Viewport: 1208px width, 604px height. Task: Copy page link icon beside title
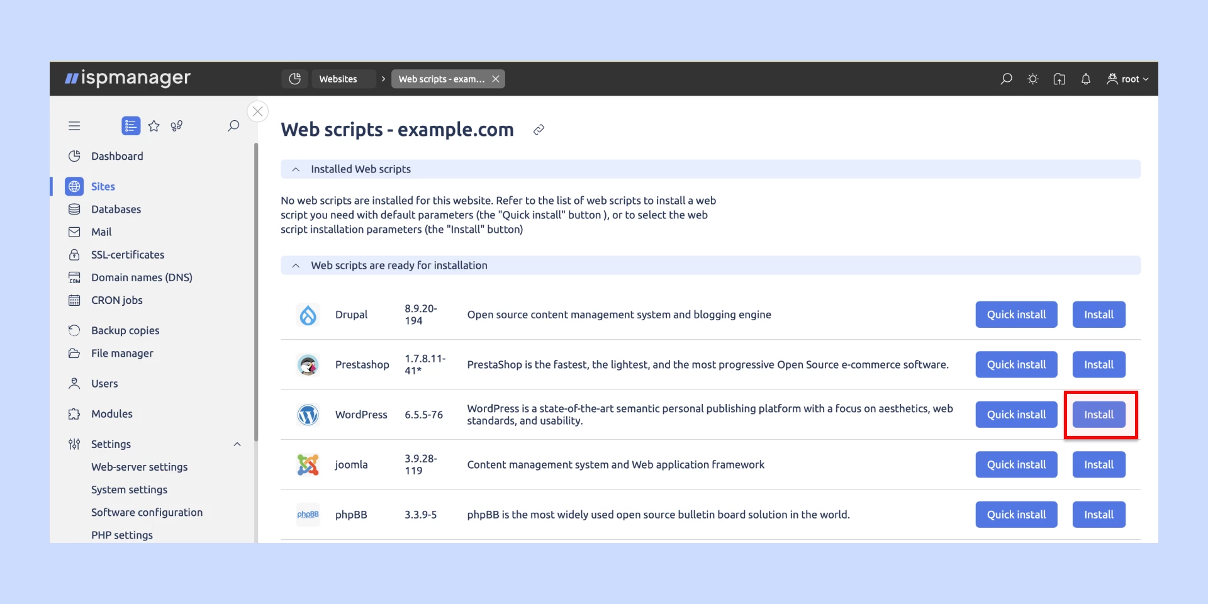[x=539, y=130]
